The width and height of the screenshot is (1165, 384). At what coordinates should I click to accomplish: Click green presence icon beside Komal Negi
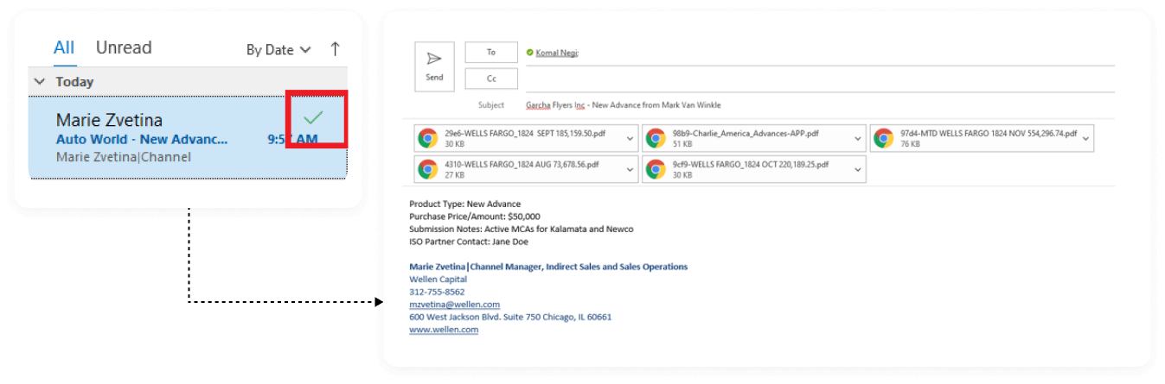[x=529, y=53]
